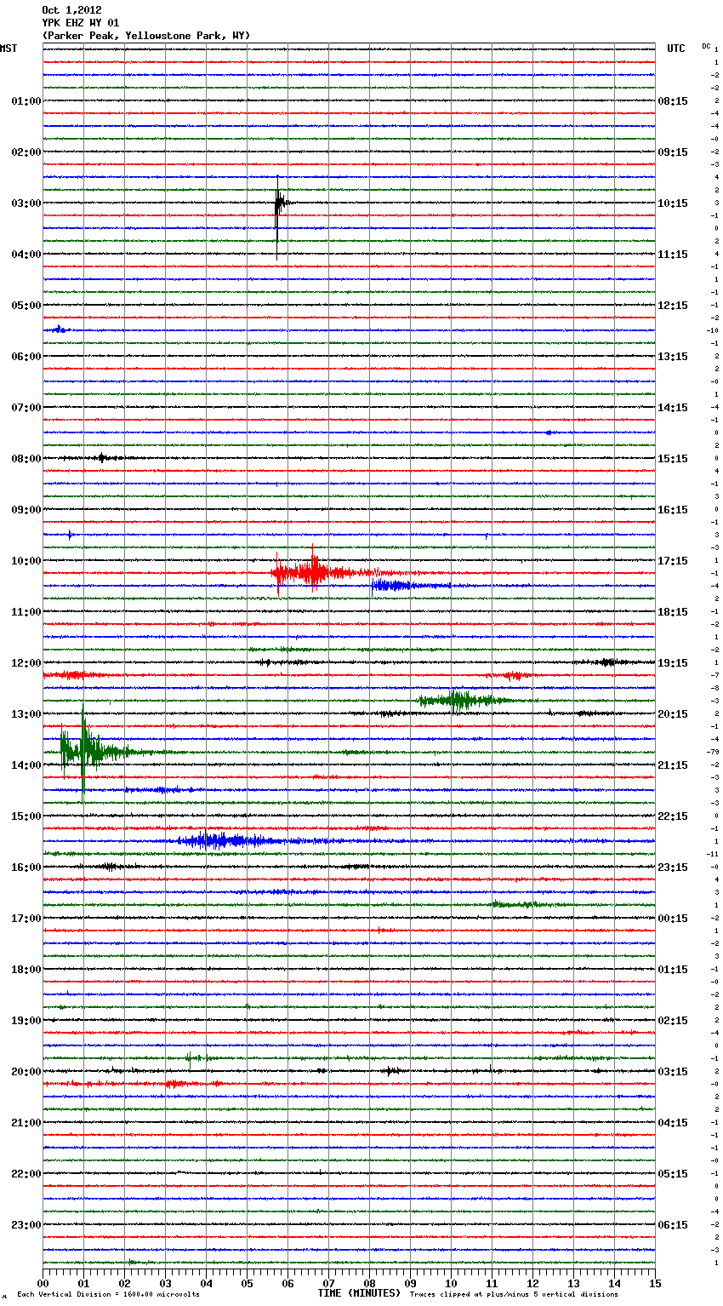Click the UTC time label '14:15'
The image size is (723, 1306).
pyautogui.click(x=673, y=408)
